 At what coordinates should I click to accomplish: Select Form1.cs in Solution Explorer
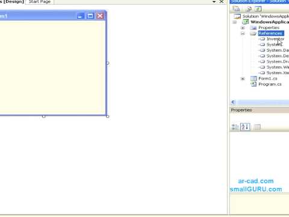268,78
